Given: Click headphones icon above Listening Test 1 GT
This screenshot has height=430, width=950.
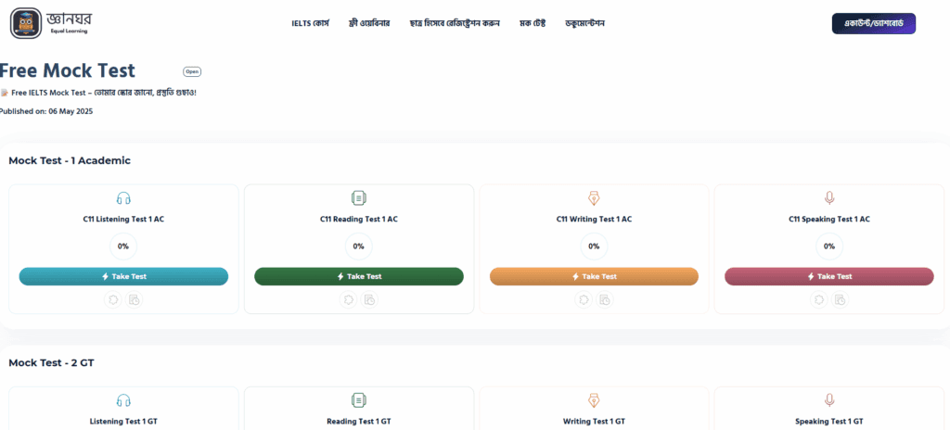Looking at the screenshot, I should pos(123,400).
